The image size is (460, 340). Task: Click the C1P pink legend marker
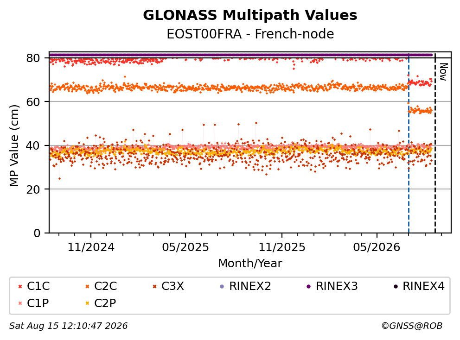[x=20, y=303]
